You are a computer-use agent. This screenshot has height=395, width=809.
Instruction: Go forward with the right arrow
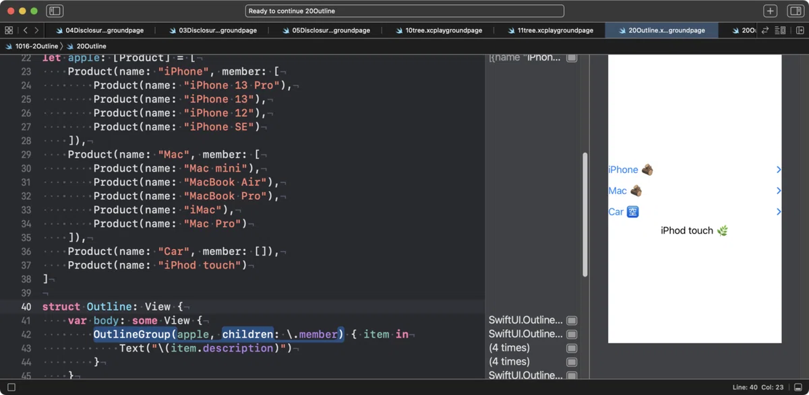[36, 30]
